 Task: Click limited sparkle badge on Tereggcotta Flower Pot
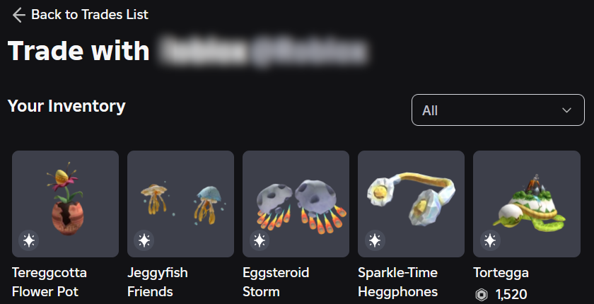(29, 240)
